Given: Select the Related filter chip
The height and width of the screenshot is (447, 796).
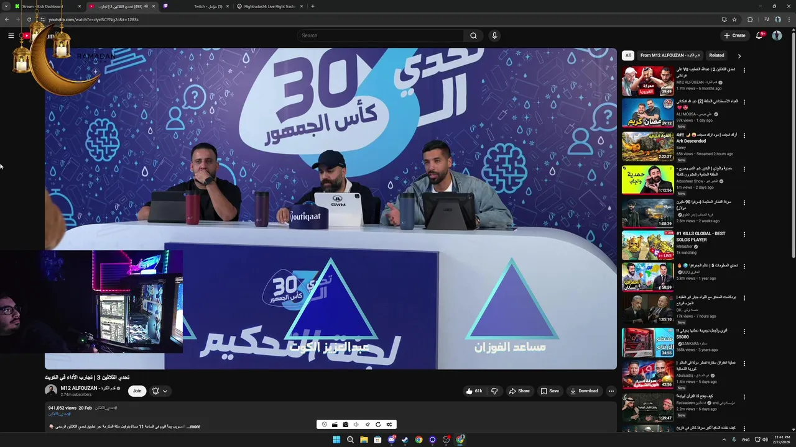Looking at the screenshot, I should (716, 55).
